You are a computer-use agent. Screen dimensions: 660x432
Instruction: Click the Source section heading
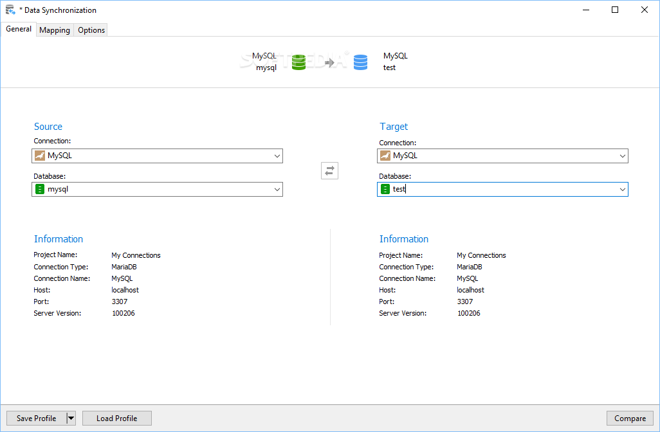pyautogui.click(x=48, y=127)
